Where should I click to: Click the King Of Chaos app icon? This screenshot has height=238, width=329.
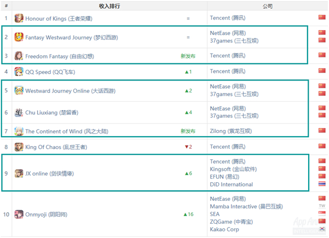point(19,147)
